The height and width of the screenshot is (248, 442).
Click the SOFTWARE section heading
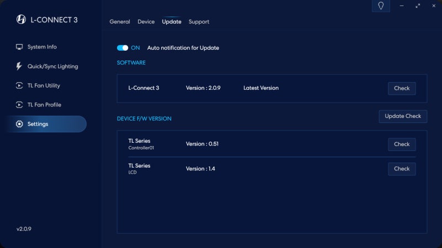[131, 63]
